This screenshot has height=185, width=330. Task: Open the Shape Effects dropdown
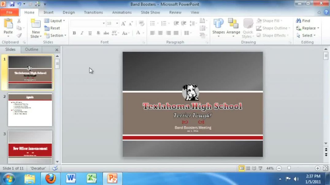tap(273, 35)
